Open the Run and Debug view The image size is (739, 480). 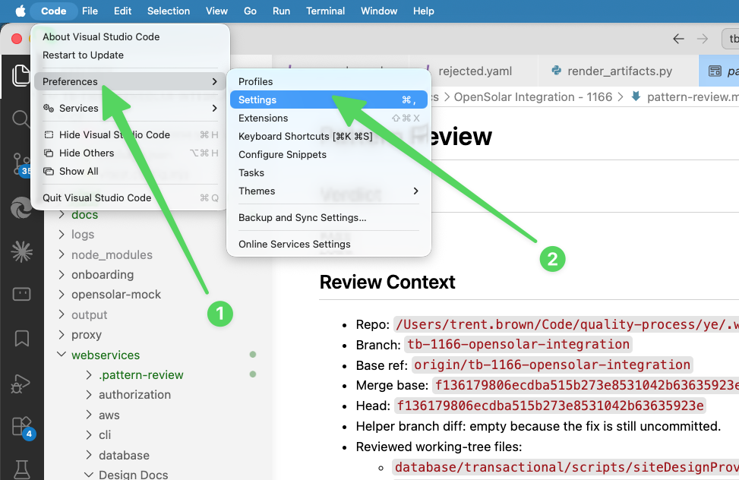click(x=21, y=383)
